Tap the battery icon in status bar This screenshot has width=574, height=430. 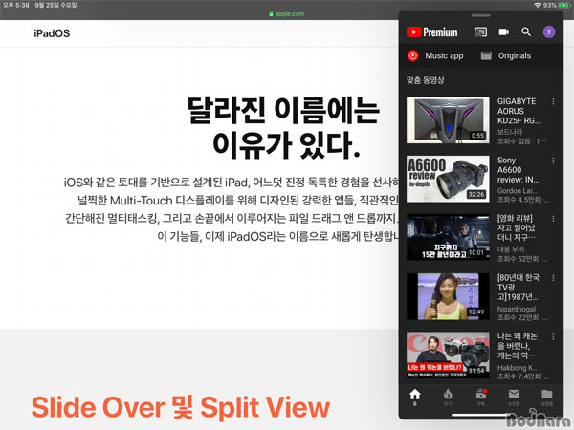tap(564, 5)
